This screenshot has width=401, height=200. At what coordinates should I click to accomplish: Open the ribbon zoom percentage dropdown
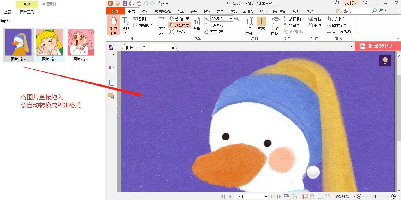pyautogui.click(x=231, y=19)
